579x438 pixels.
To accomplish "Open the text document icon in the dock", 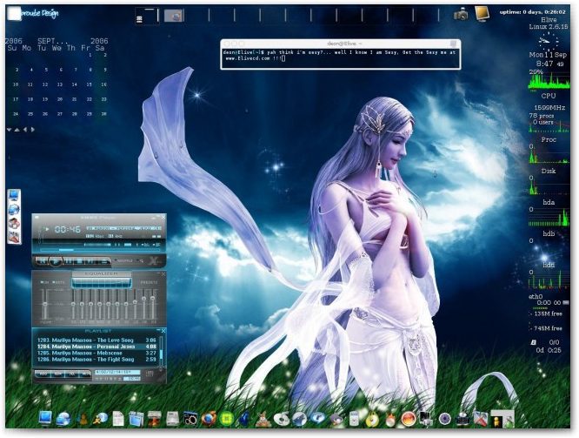I will [x=118, y=419].
